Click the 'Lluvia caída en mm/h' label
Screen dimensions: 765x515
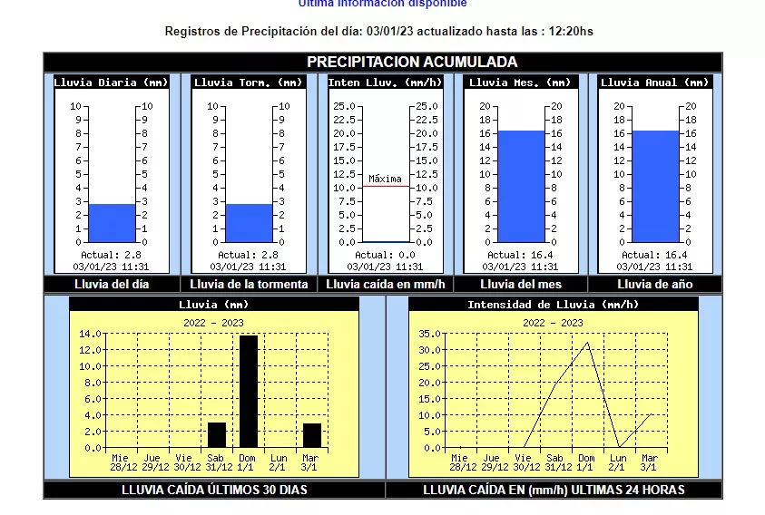tap(385, 285)
